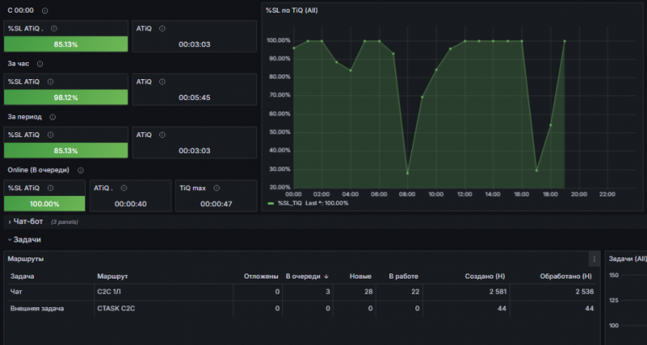Screen dimensions: 647x345
Task: Click info icon on the ATiQ 00:00:40 panel
Action: pyautogui.click(x=124, y=188)
